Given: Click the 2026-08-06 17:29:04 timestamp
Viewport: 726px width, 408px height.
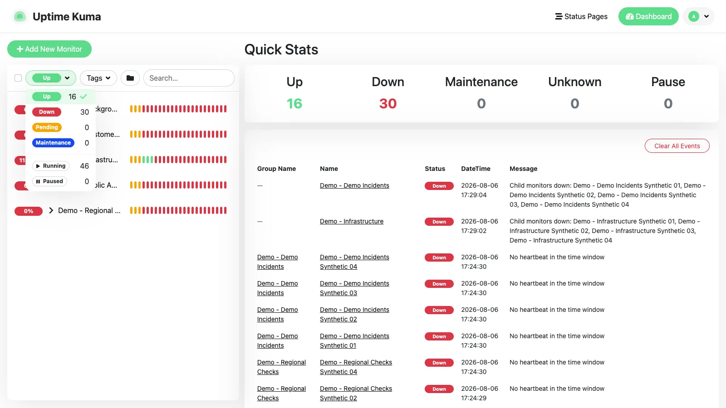Looking at the screenshot, I should (x=480, y=190).
